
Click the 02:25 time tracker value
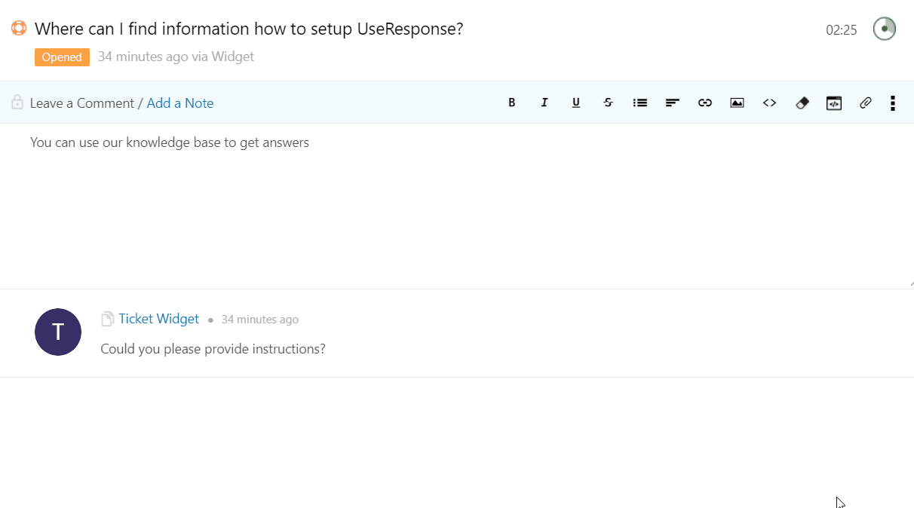[842, 30]
